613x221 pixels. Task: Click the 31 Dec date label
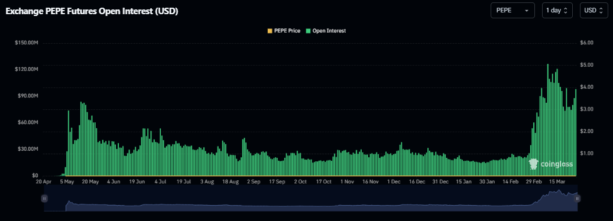click(440, 182)
